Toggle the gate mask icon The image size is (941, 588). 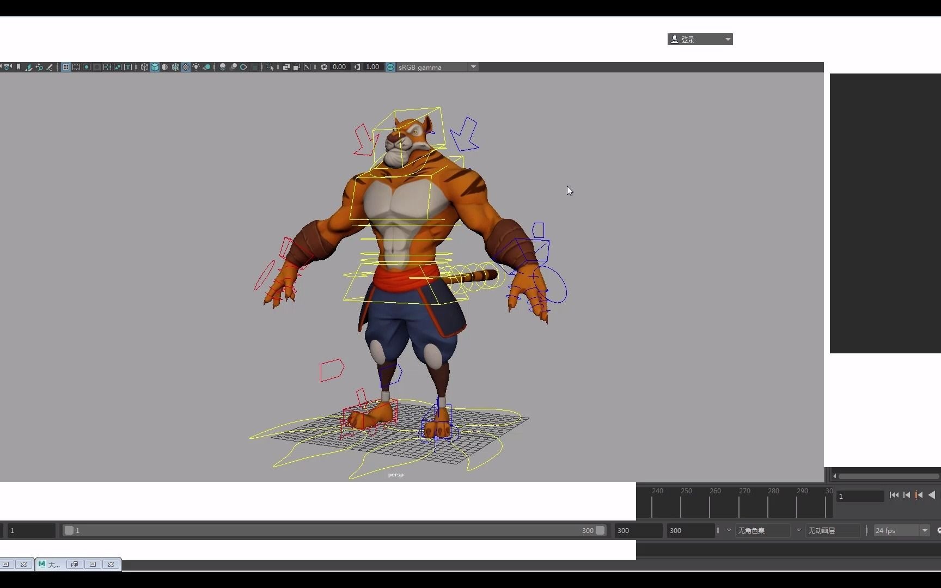click(97, 67)
